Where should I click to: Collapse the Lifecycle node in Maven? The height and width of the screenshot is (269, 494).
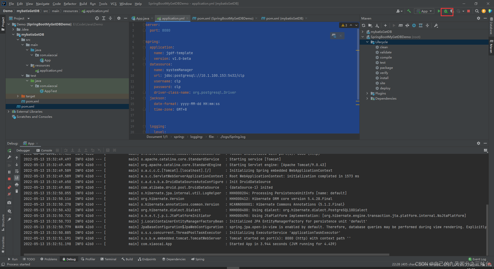[x=367, y=42]
